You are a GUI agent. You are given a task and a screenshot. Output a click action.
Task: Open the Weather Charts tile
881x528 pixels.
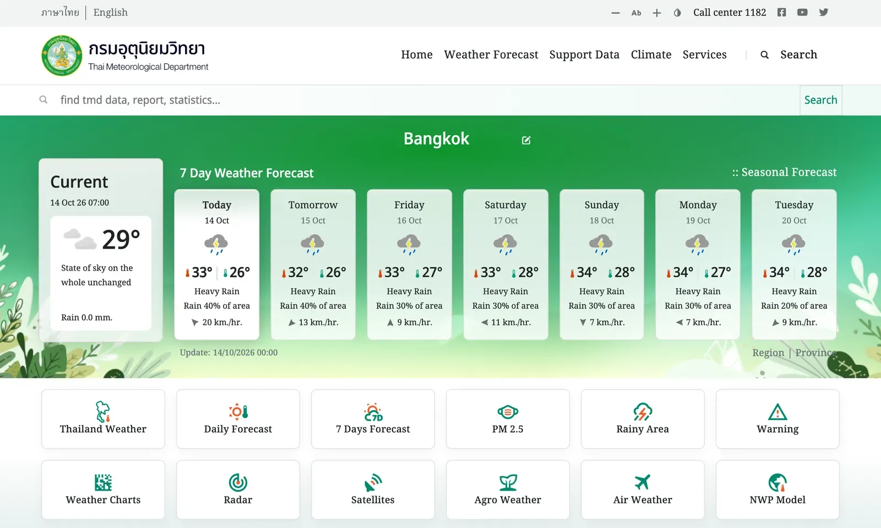tap(103, 490)
